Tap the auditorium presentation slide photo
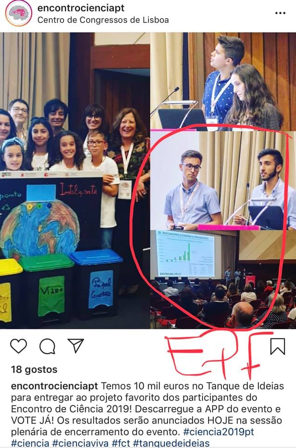 (223, 280)
